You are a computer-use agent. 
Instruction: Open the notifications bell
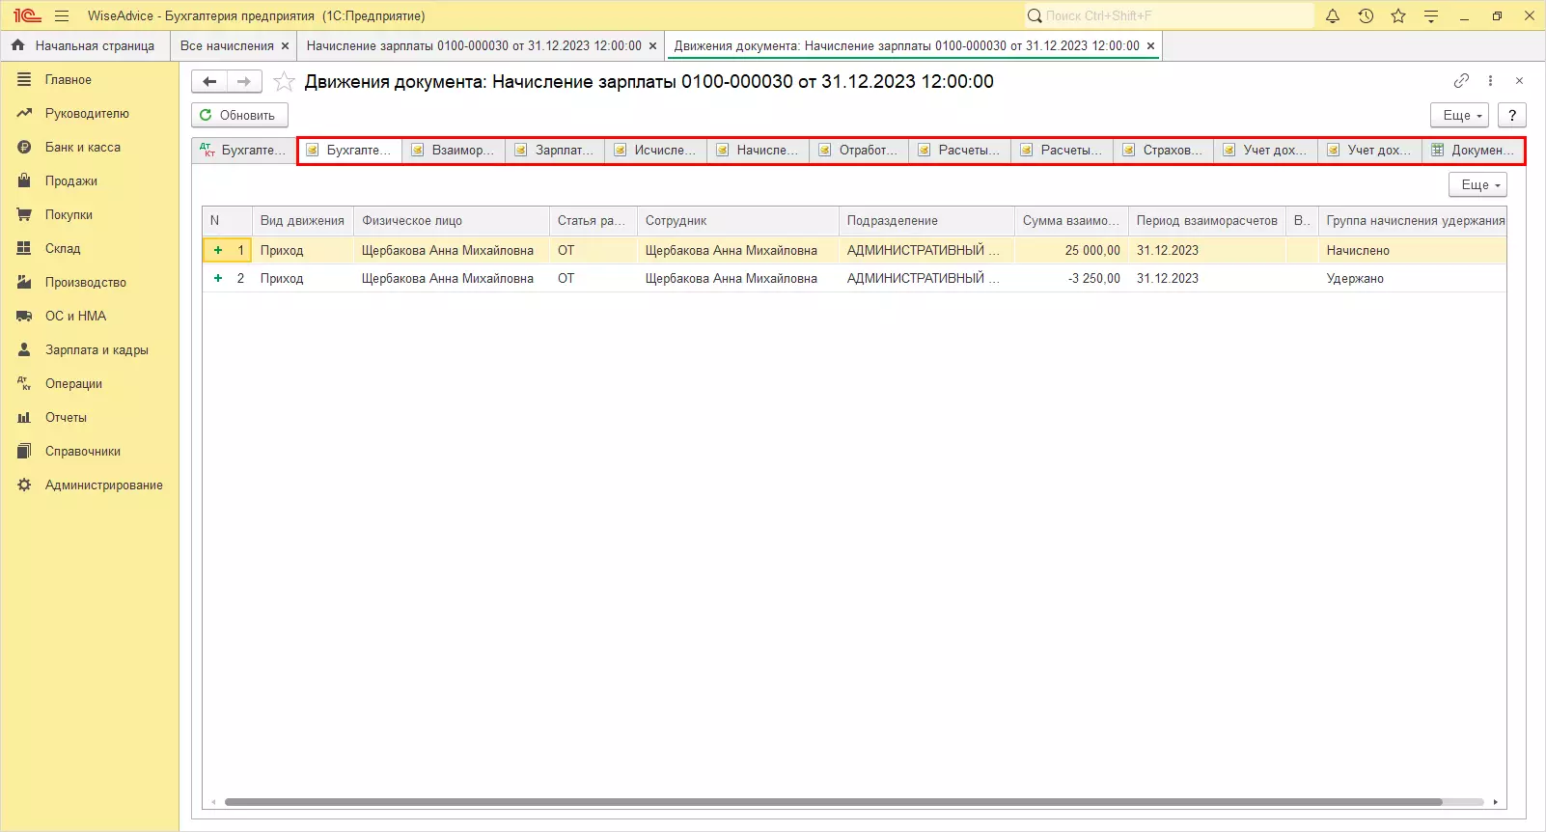1333,15
